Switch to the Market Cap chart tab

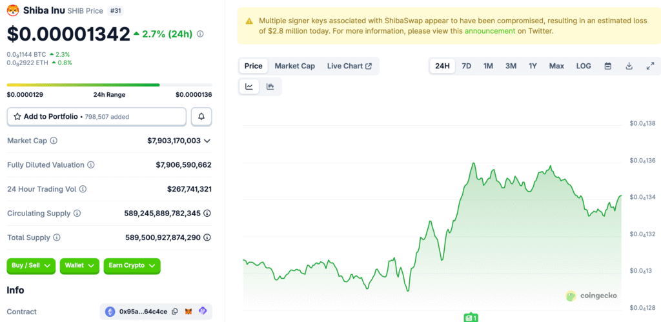[x=294, y=66]
